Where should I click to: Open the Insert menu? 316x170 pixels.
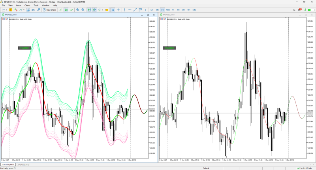pyautogui.click(x=18, y=6)
